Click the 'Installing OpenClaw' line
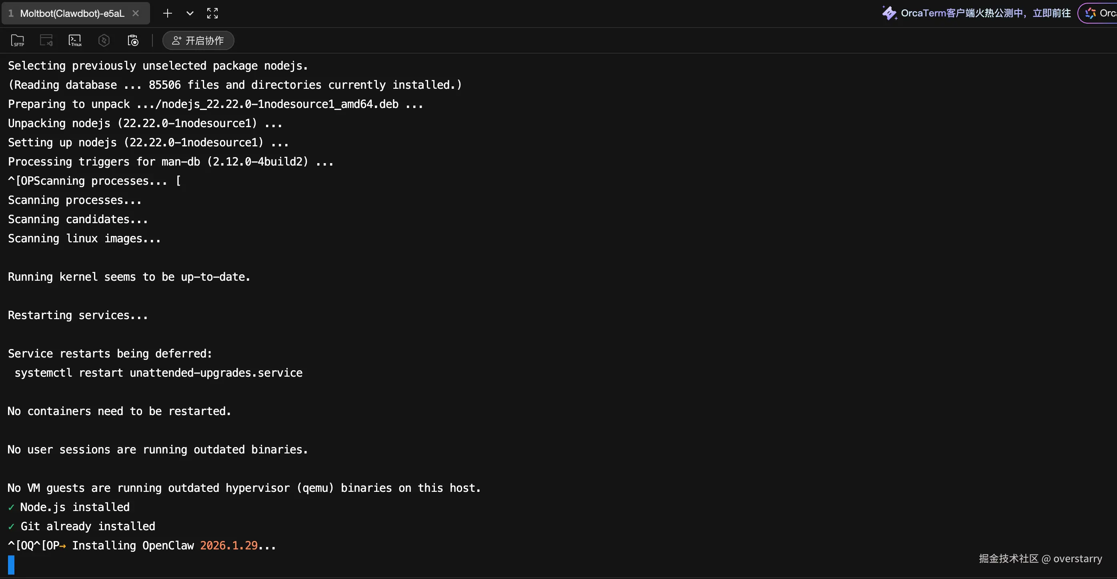The image size is (1117, 579). tap(142, 546)
